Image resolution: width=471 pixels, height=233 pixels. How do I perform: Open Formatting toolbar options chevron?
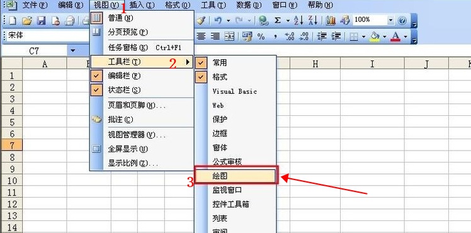coord(414,37)
